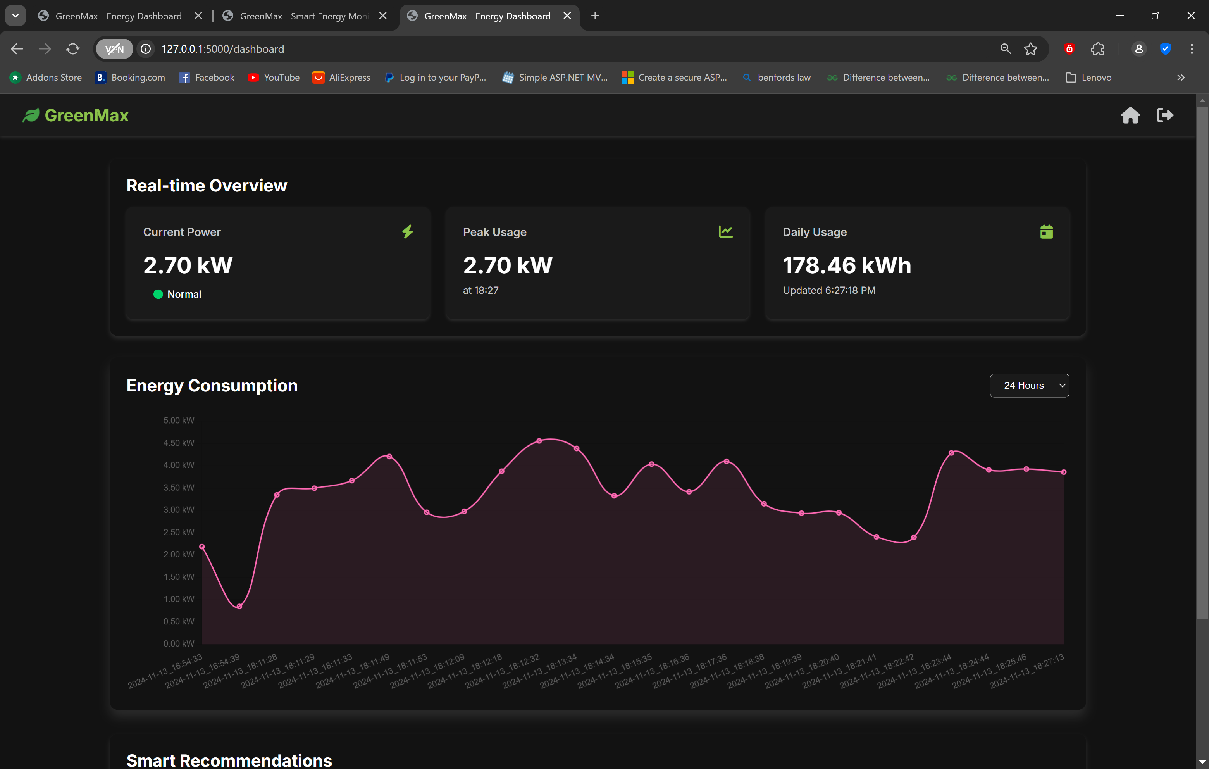Switch to first GreenMax Energy Dashboard tab
Image resolution: width=1209 pixels, height=769 pixels.
[x=119, y=16]
